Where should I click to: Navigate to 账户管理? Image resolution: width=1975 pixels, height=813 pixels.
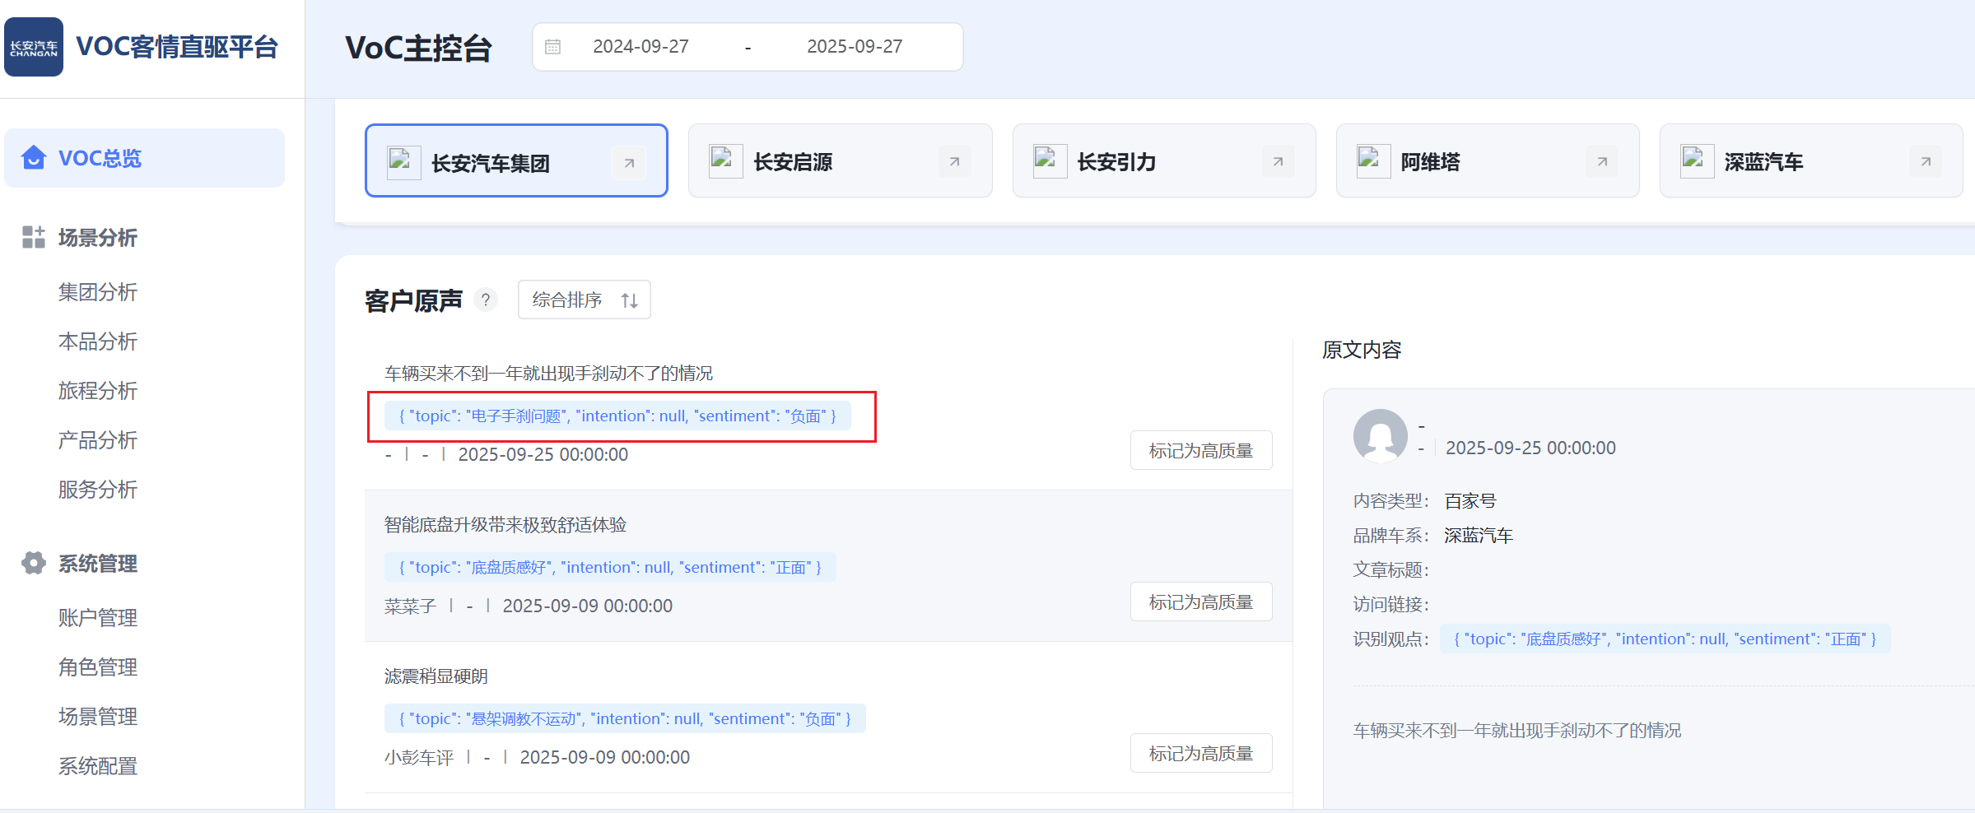click(97, 618)
